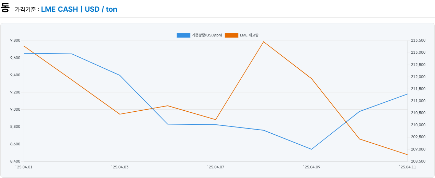Click the blue line's final right endpoint
This screenshot has width=435, height=178.
407,94
